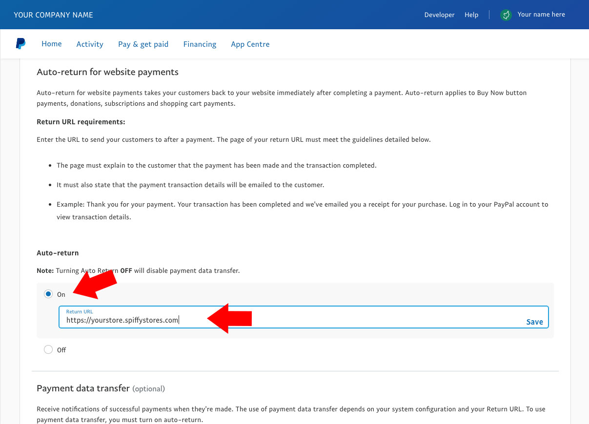Select the On radio button for Auto-return
The height and width of the screenshot is (424, 589).
pyautogui.click(x=48, y=294)
